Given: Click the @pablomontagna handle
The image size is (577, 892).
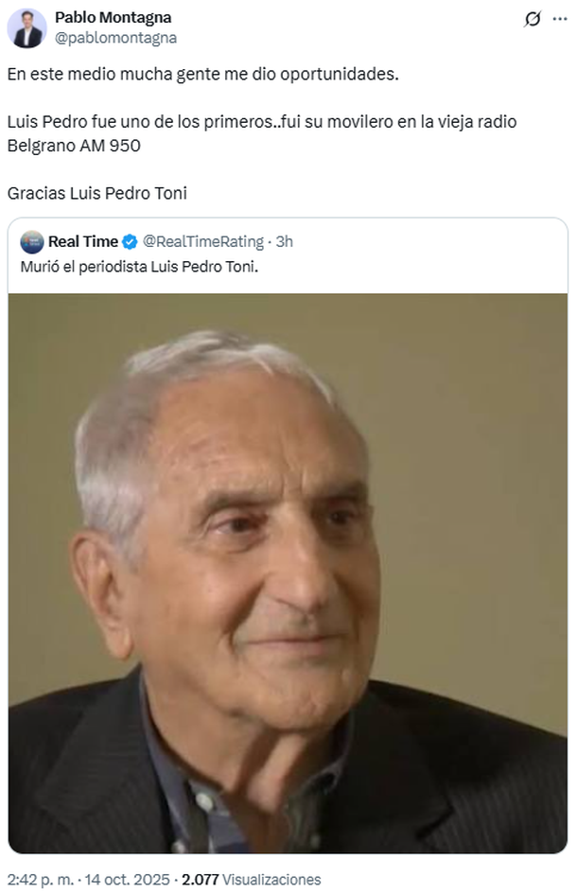Looking at the screenshot, I should pyautogui.click(x=115, y=38).
